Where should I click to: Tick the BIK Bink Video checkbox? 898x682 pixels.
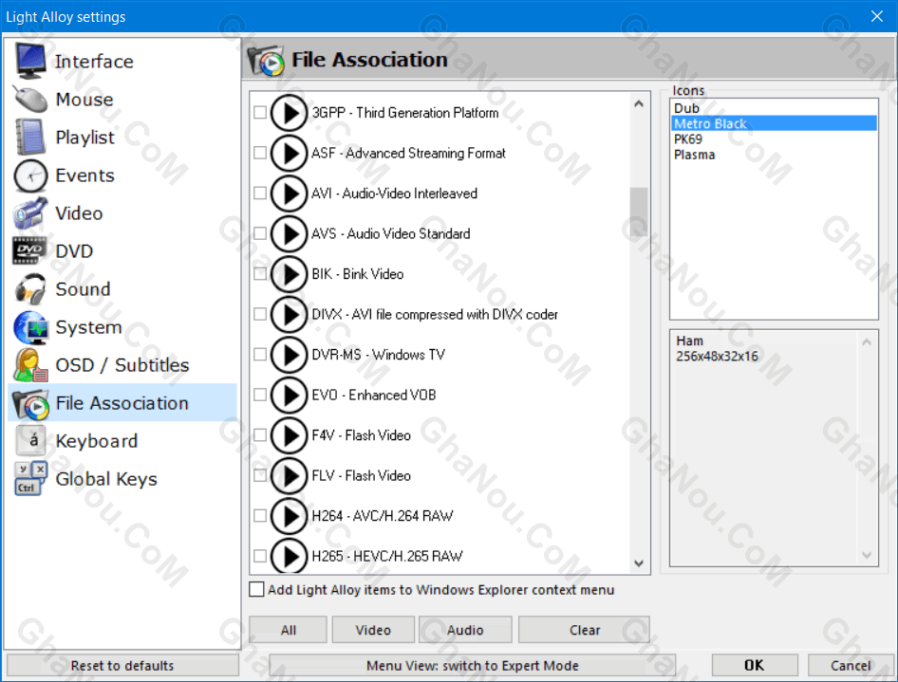(x=260, y=274)
